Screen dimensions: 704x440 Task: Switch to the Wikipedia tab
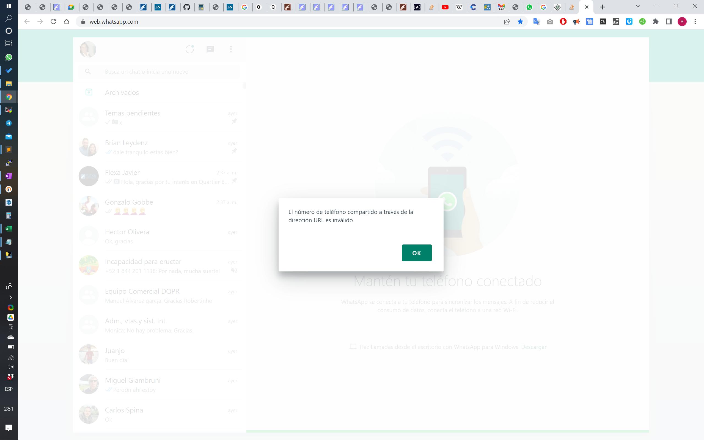click(459, 7)
